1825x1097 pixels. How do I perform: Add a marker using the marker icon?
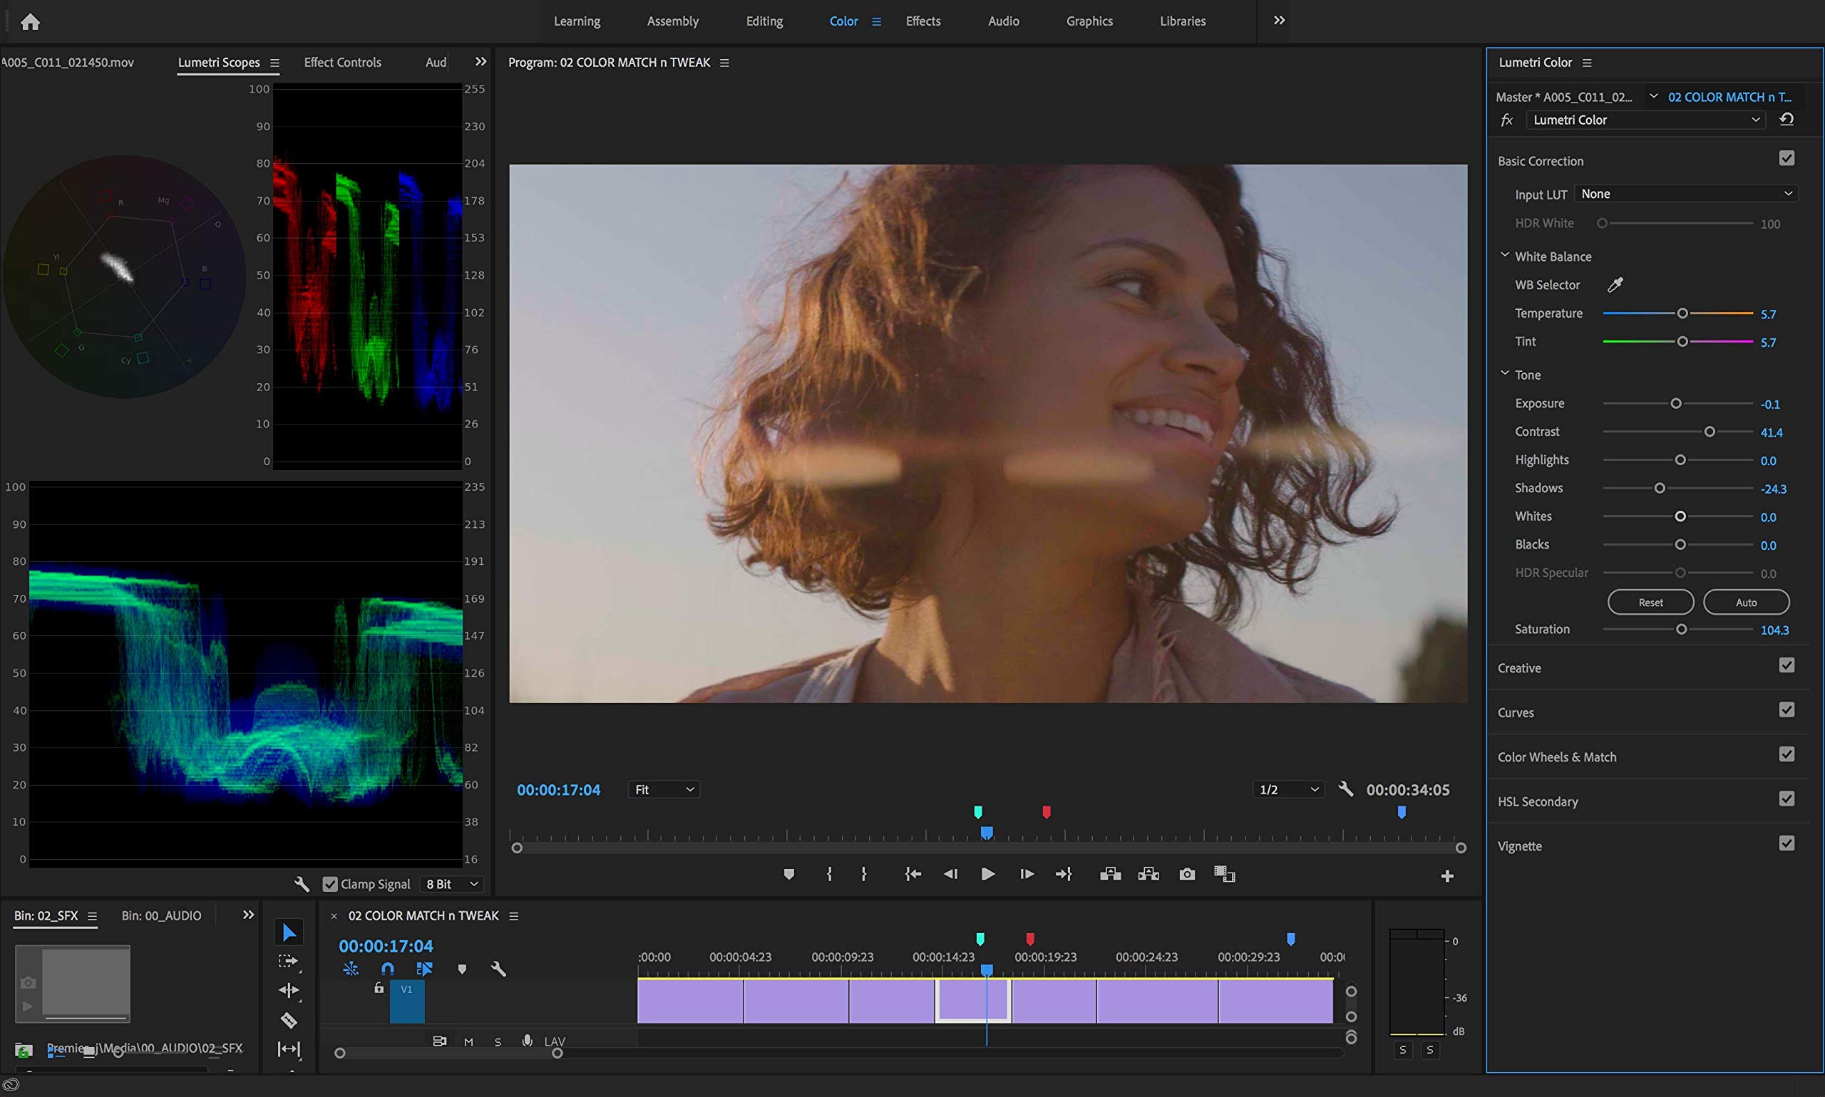coord(789,874)
